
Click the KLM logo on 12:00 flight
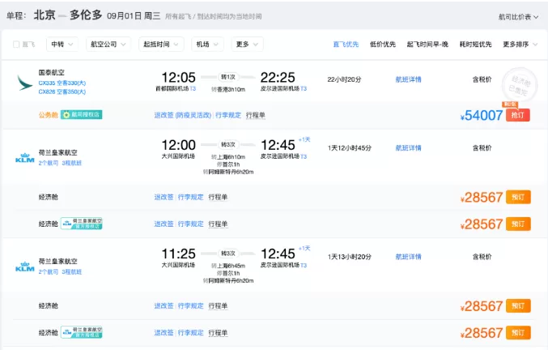tap(25, 158)
